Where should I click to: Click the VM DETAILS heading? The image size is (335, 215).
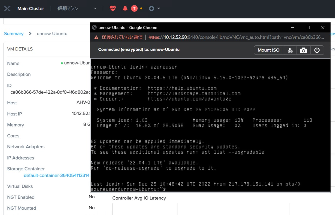tap(20, 49)
